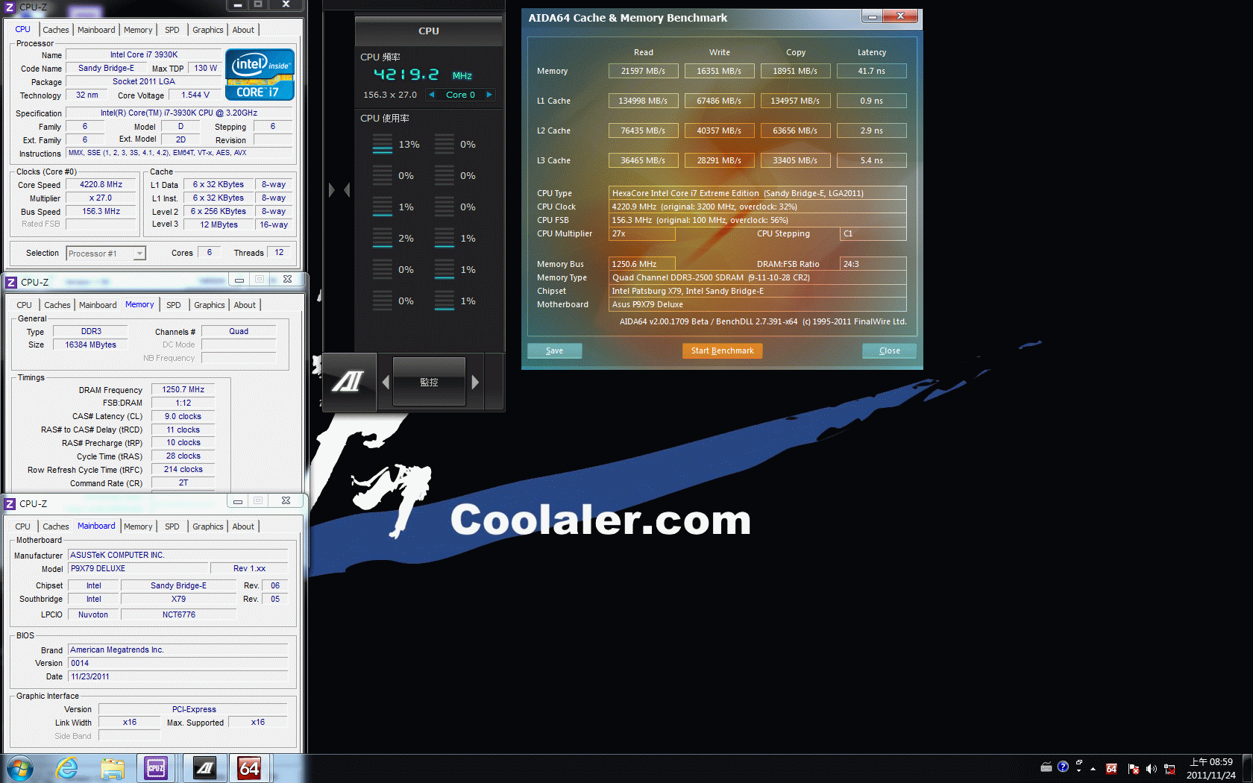1253x783 pixels.
Task: Open Graphics tab in the top CPU-Z window
Action: click(x=208, y=30)
